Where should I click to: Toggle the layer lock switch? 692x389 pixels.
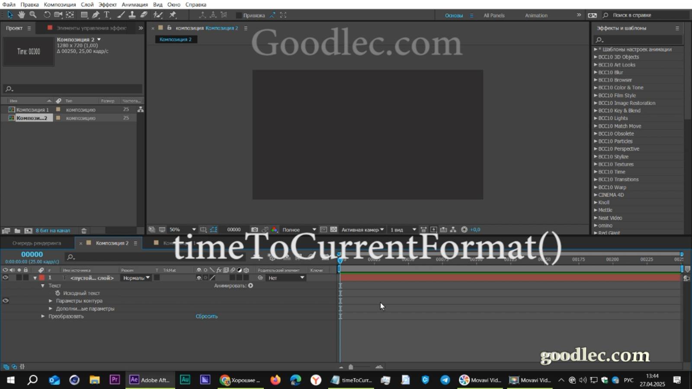pyautogui.click(x=26, y=278)
